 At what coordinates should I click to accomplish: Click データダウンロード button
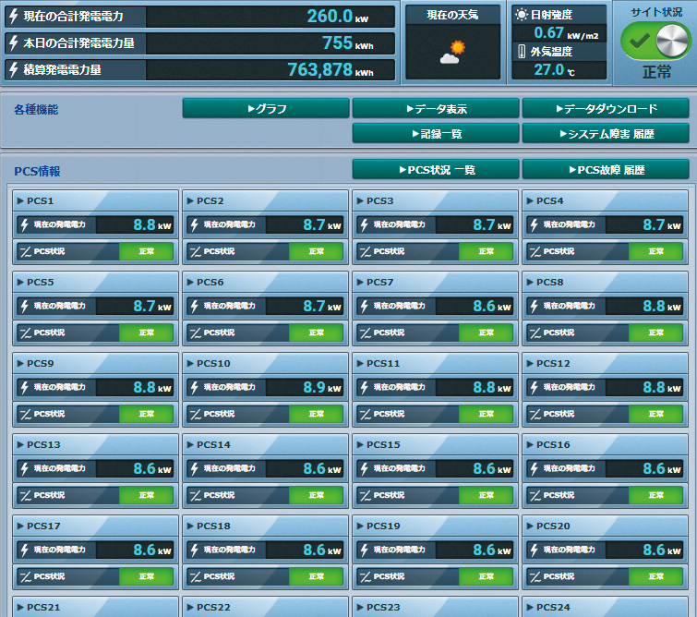pyautogui.click(x=606, y=109)
